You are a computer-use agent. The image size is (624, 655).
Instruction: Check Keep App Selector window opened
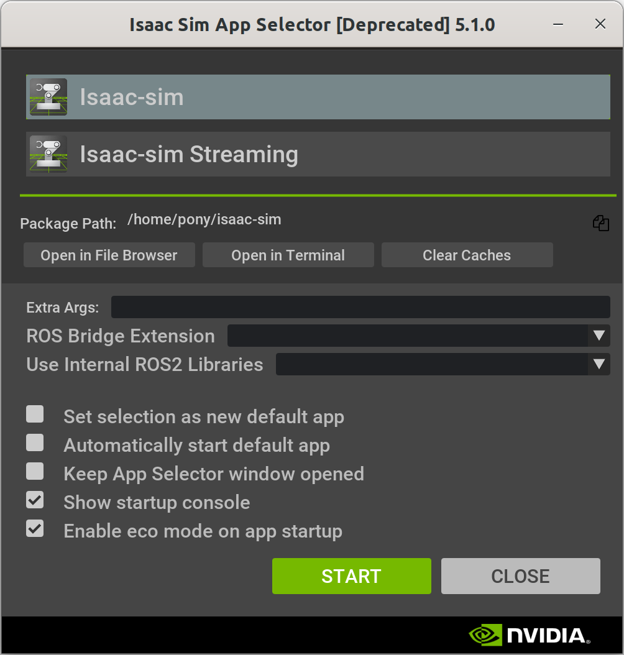click(x=35, y=471)
